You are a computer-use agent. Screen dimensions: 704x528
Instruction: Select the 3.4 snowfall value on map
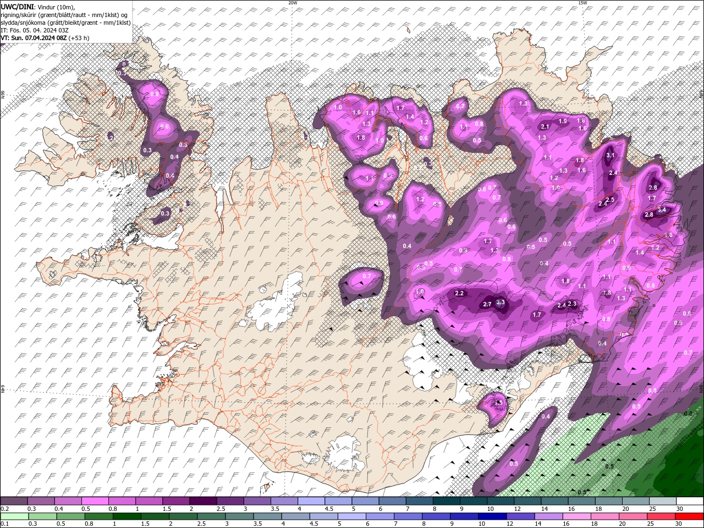(662, 210)
